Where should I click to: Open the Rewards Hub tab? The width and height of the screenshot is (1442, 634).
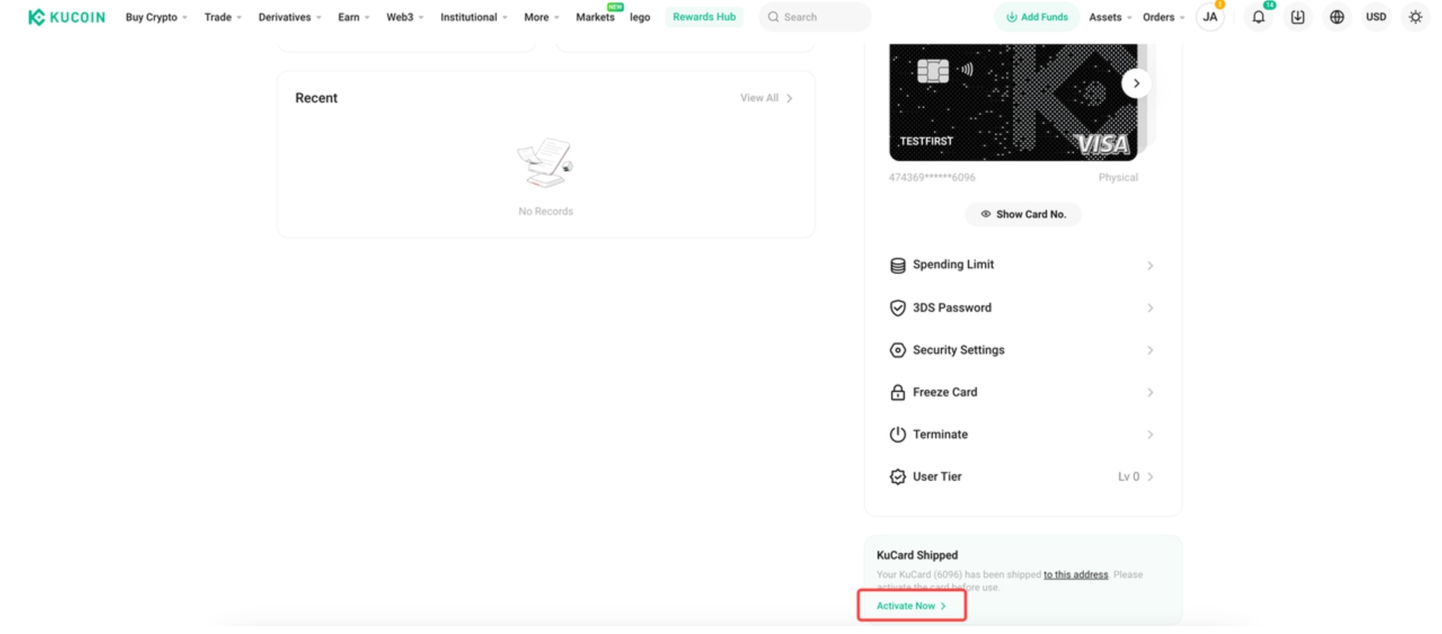(704, 17)
